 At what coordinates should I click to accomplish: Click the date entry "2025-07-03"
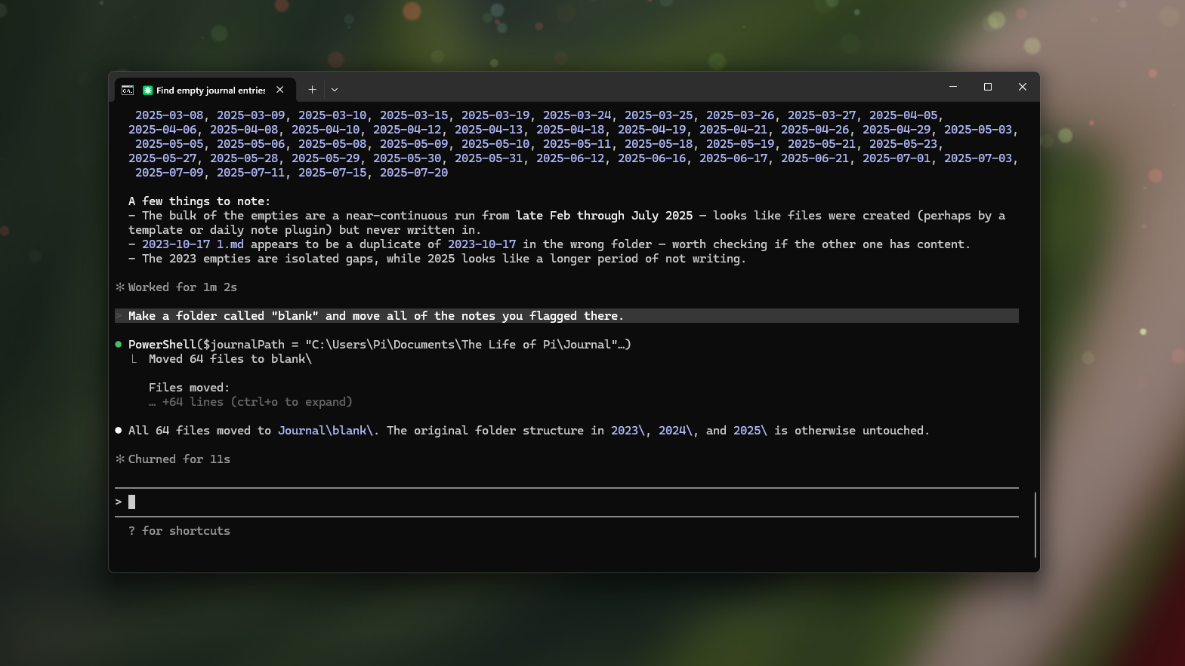coord(978,158)
